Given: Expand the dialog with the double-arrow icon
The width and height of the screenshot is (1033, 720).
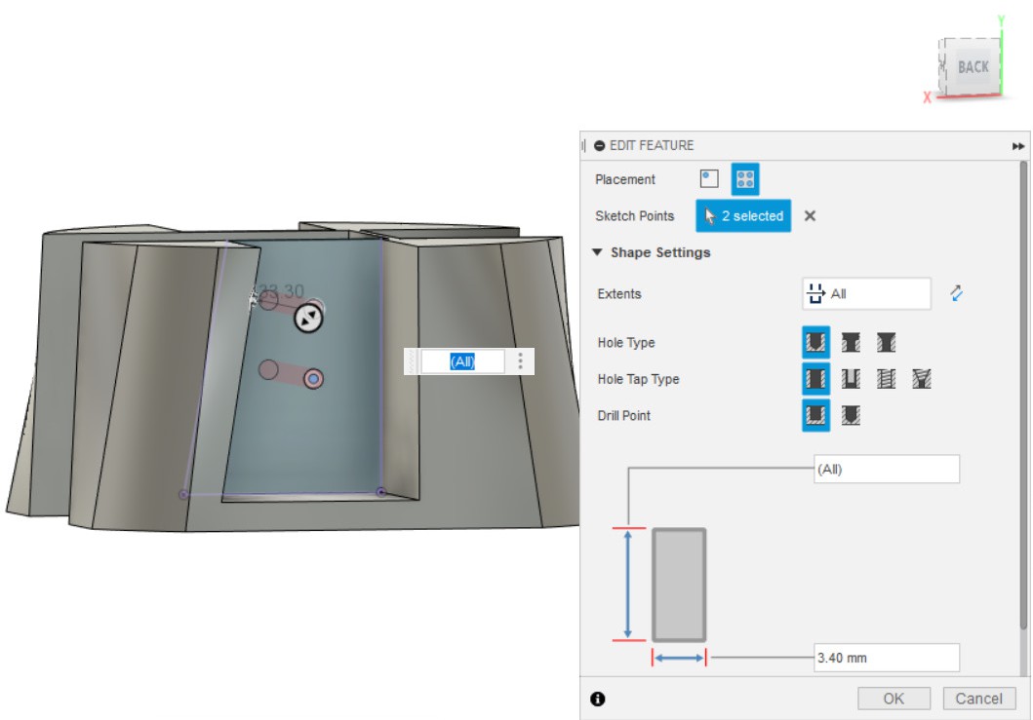Looking at the screenshot, I should [x=1018, y=146].
